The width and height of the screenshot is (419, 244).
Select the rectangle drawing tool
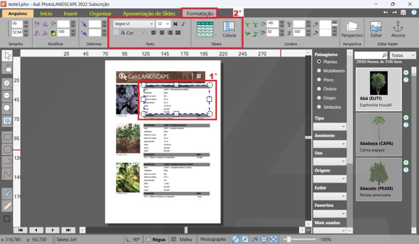[x=7, y=137]
